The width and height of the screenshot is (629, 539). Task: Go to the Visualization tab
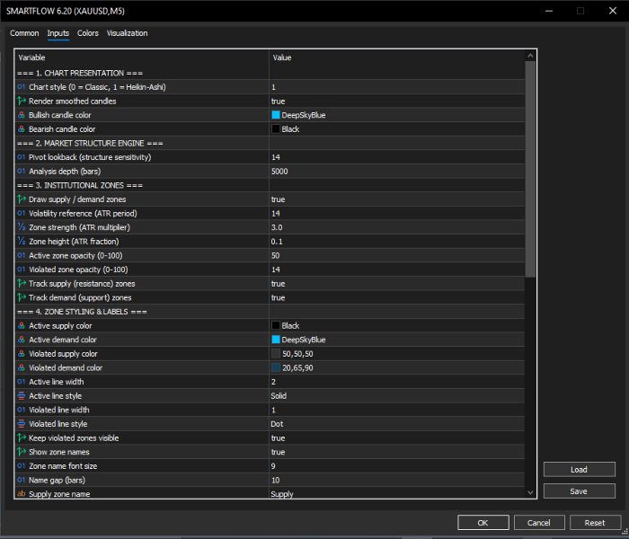[128, 33]
